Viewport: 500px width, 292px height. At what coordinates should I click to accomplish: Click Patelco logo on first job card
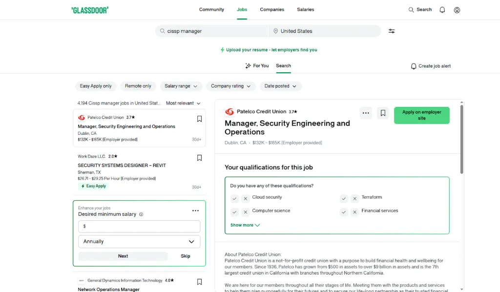click(x=82, y=117)
